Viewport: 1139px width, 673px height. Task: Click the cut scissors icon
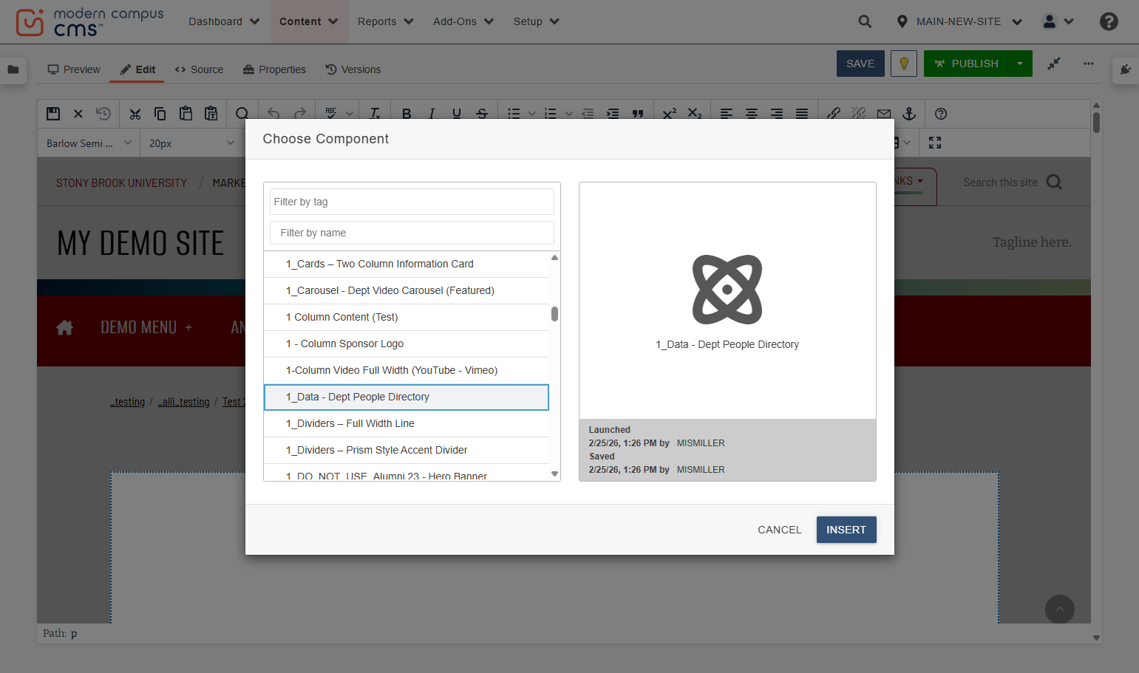pos(135,114)
